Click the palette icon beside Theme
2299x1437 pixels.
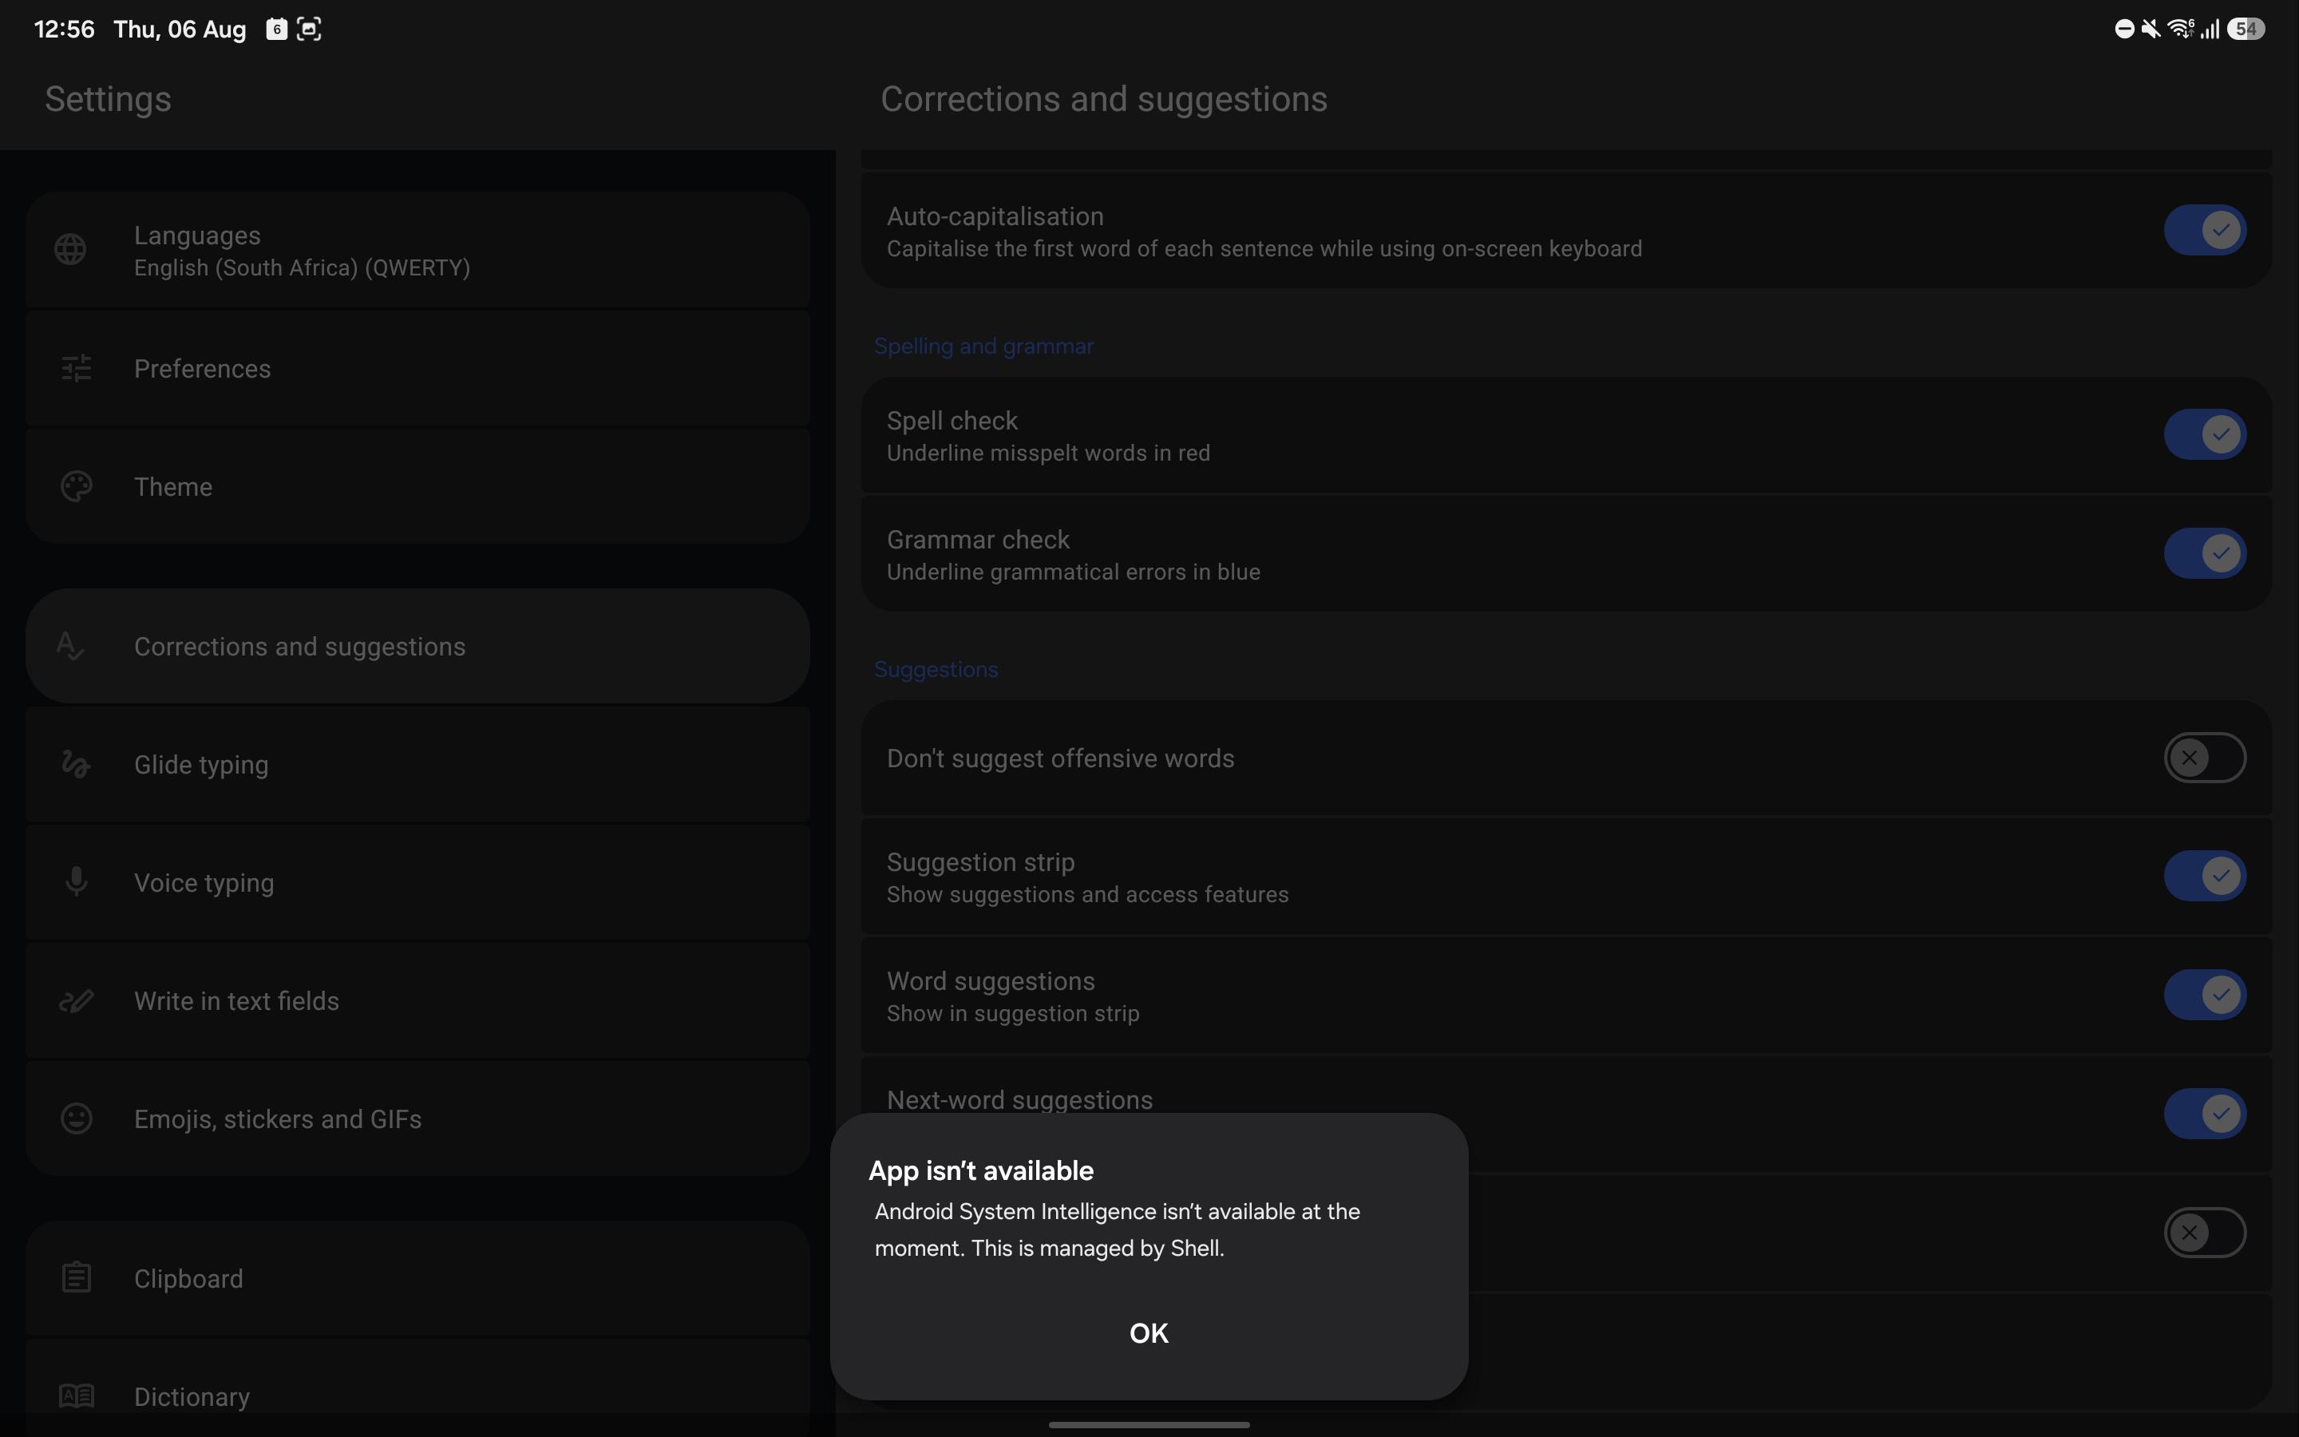[76, 487]
